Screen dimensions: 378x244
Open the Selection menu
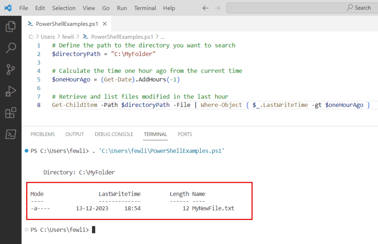pos(64,8)
